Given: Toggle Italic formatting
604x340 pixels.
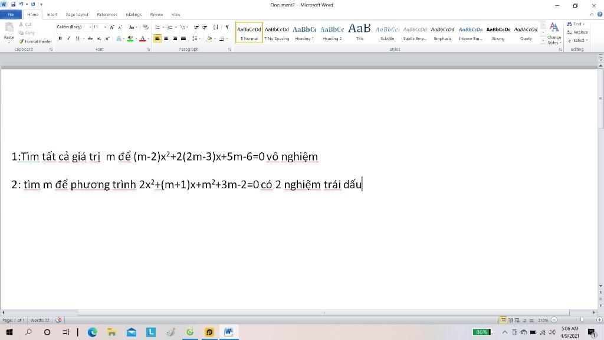Looking at the screenshot, I should tap(68, 38).
